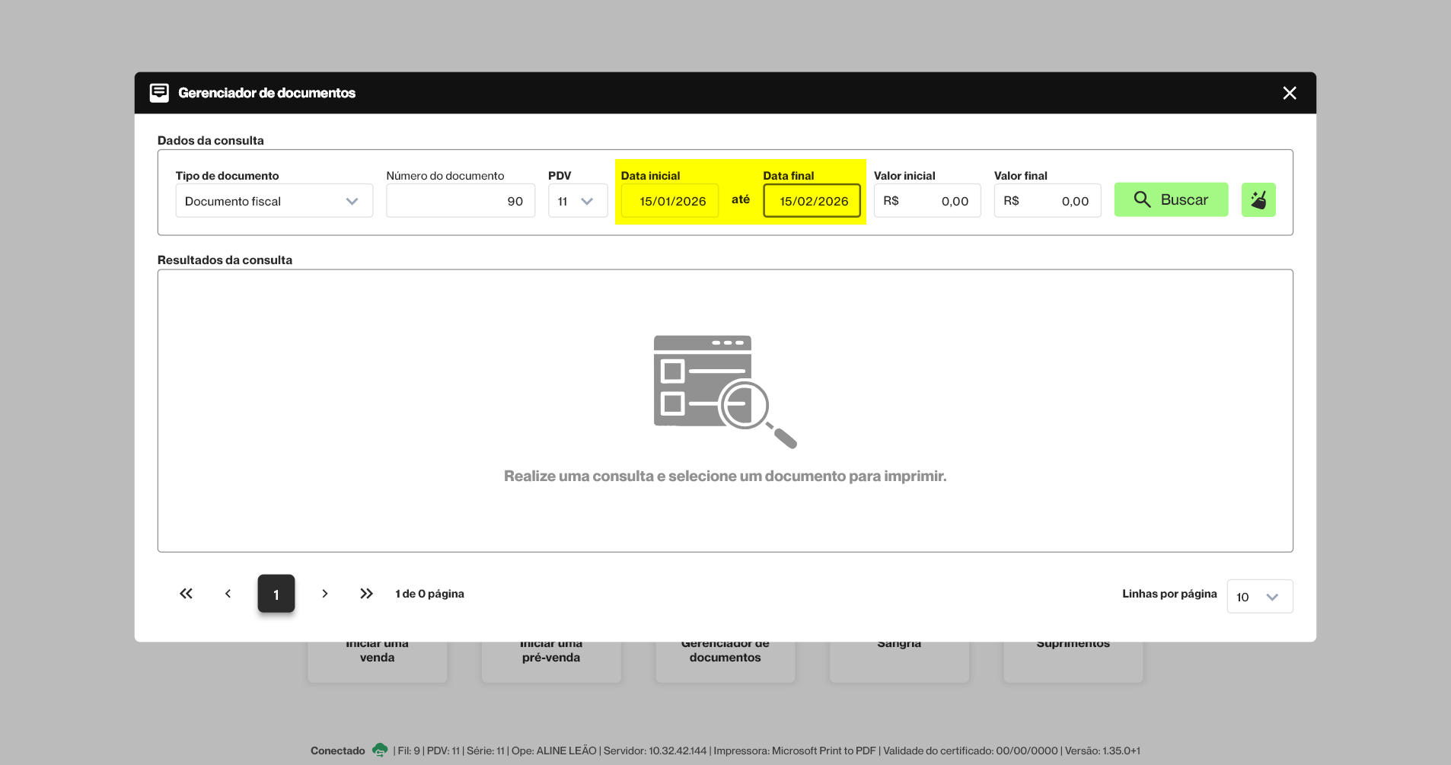Close the Gerenciador de documentos dialog

(x=1289, y=93)
